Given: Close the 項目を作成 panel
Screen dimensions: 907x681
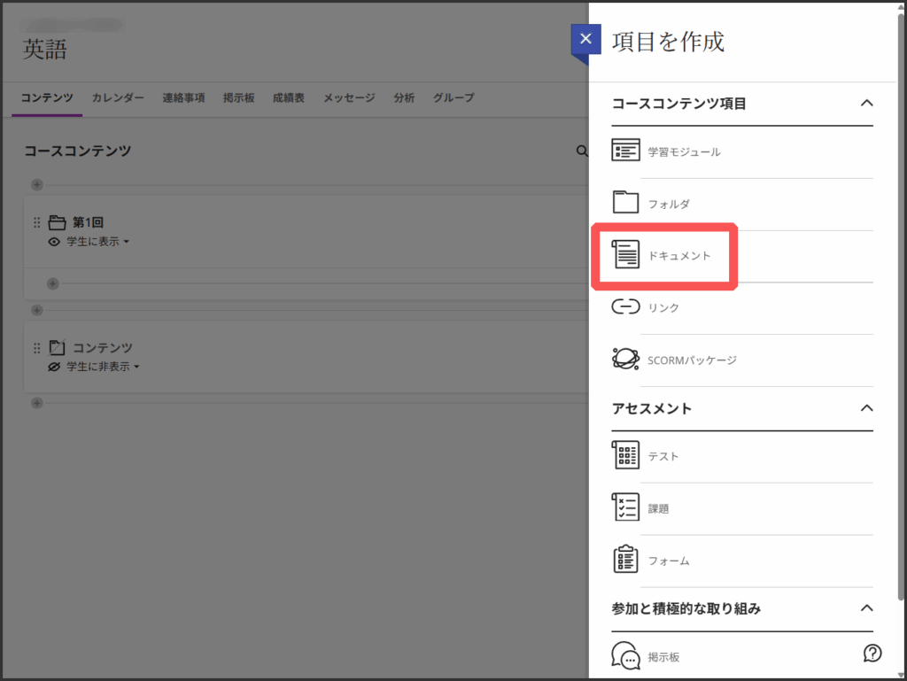Looking at the screenshot, I should click(585, 40).
